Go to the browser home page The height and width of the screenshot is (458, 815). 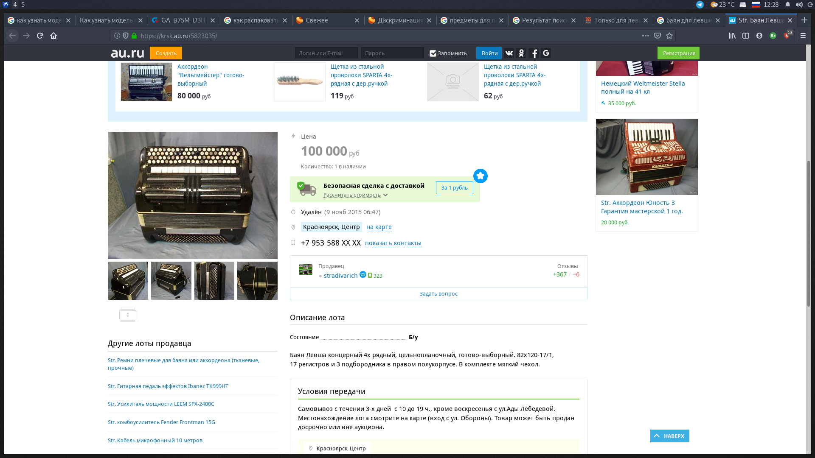[53, 36]
